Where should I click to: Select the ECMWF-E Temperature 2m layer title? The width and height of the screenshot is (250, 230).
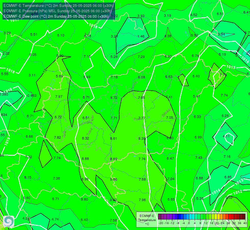click(x=58, y=6)
